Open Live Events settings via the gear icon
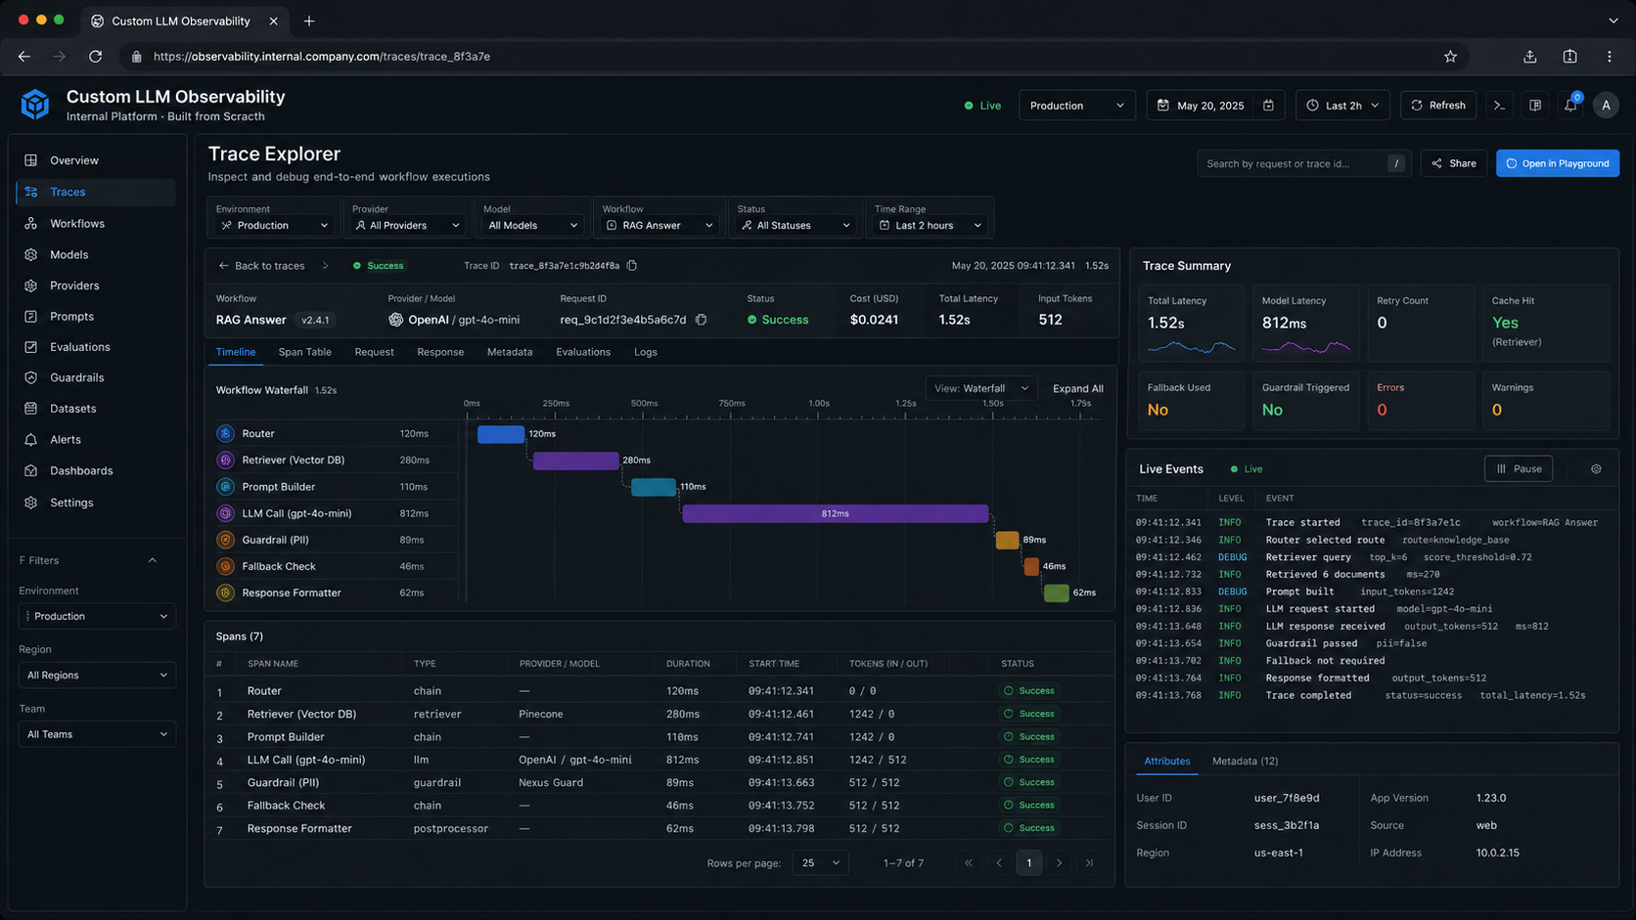This screenshot has height=920, width=1636. [x=1596, y=468]
